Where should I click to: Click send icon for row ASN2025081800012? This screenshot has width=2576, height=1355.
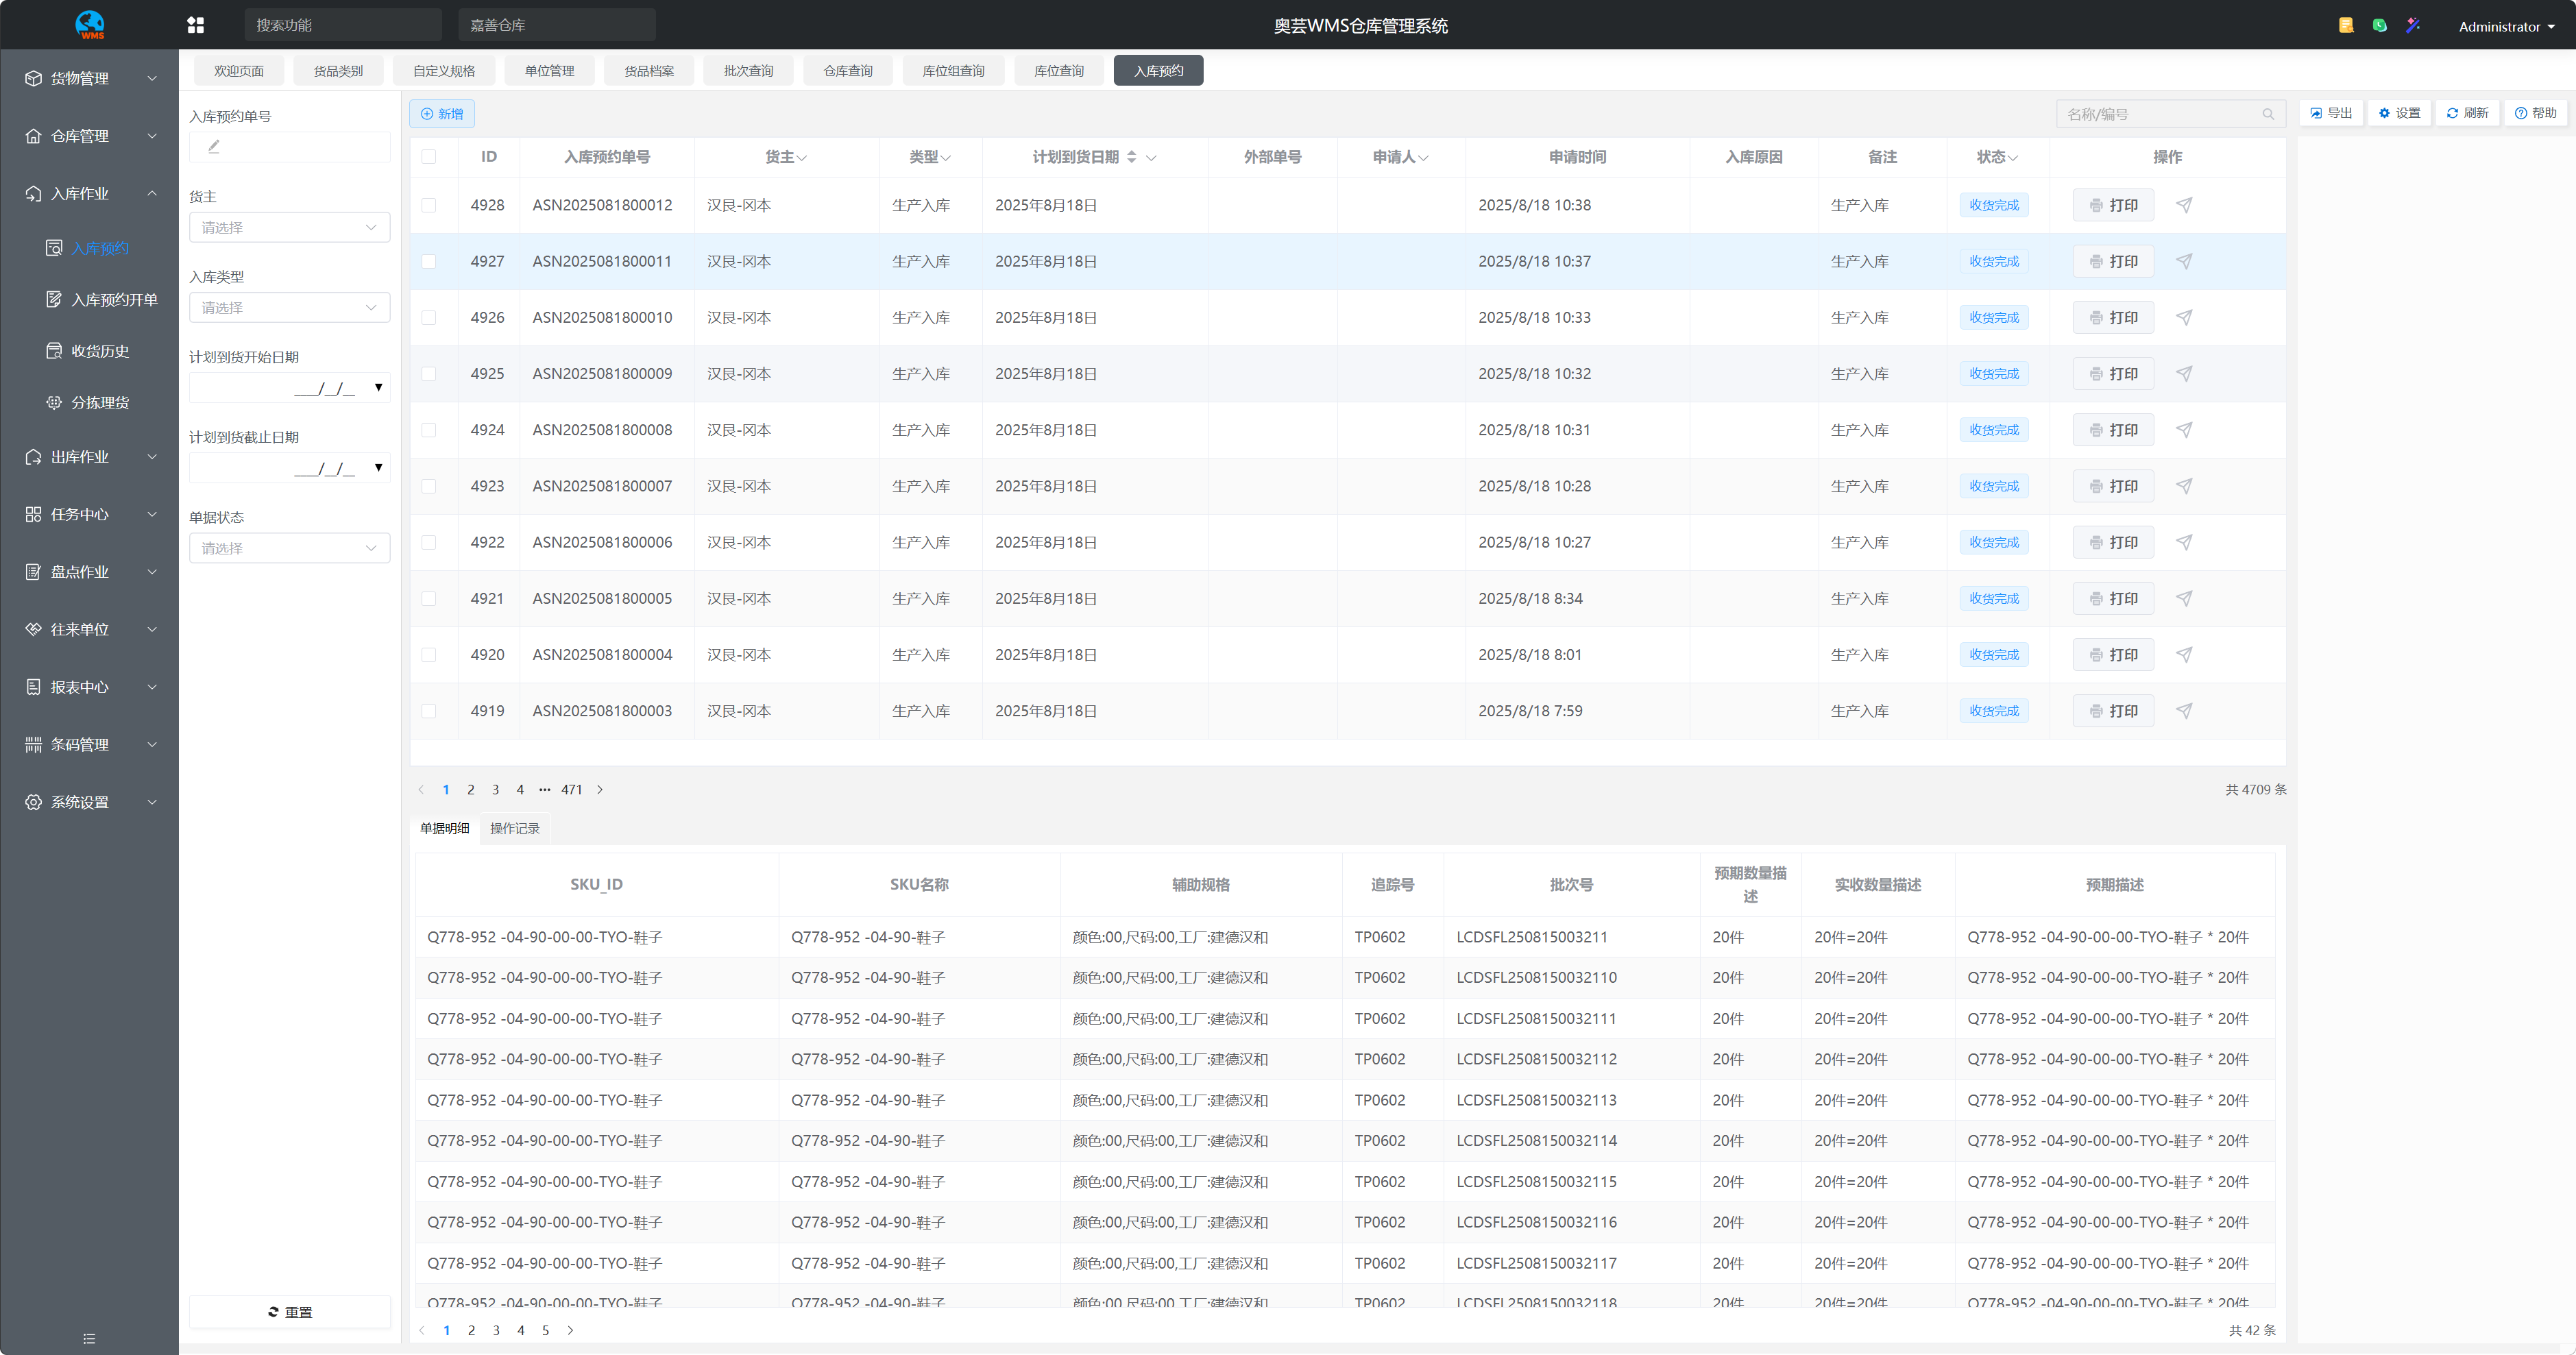[2184, 205]
